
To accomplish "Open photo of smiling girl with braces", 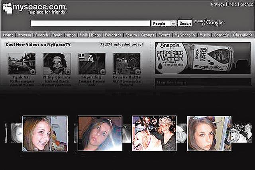I will pos(45,133).
